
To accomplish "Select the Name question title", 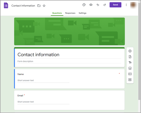I will [x=21, y=74].
